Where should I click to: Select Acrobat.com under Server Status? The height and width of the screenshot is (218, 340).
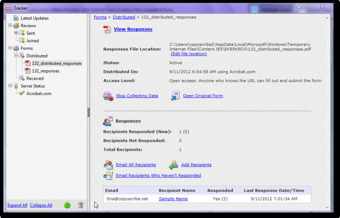click(x=39, y=93)
